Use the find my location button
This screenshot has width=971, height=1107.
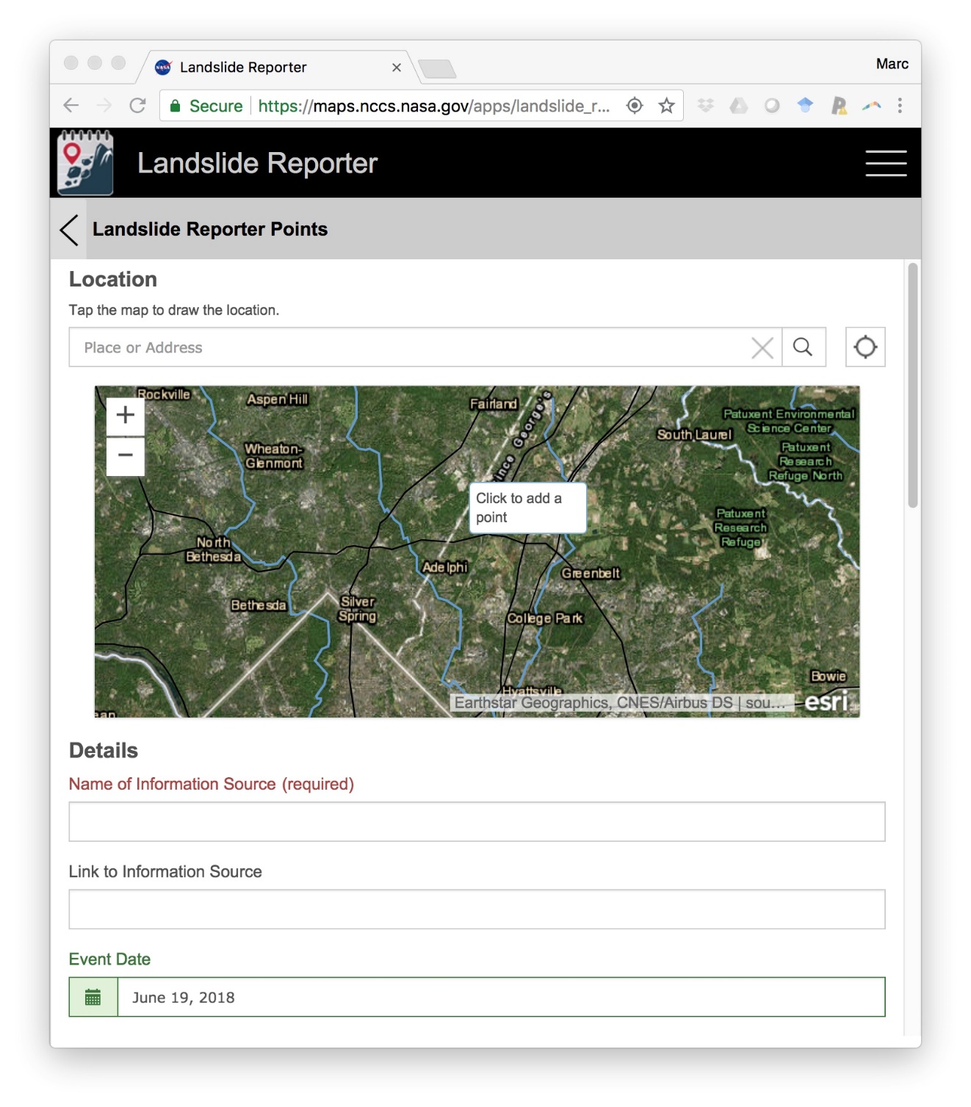click(x=864, y=347)
